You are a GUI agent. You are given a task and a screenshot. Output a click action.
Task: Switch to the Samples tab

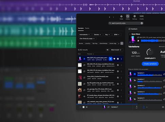point(81,28)
